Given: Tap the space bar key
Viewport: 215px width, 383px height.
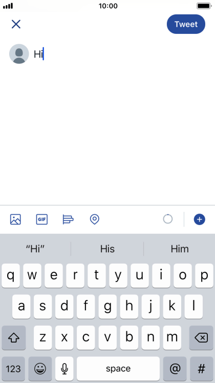Looking at the screenshot, I should pos(118,368).
